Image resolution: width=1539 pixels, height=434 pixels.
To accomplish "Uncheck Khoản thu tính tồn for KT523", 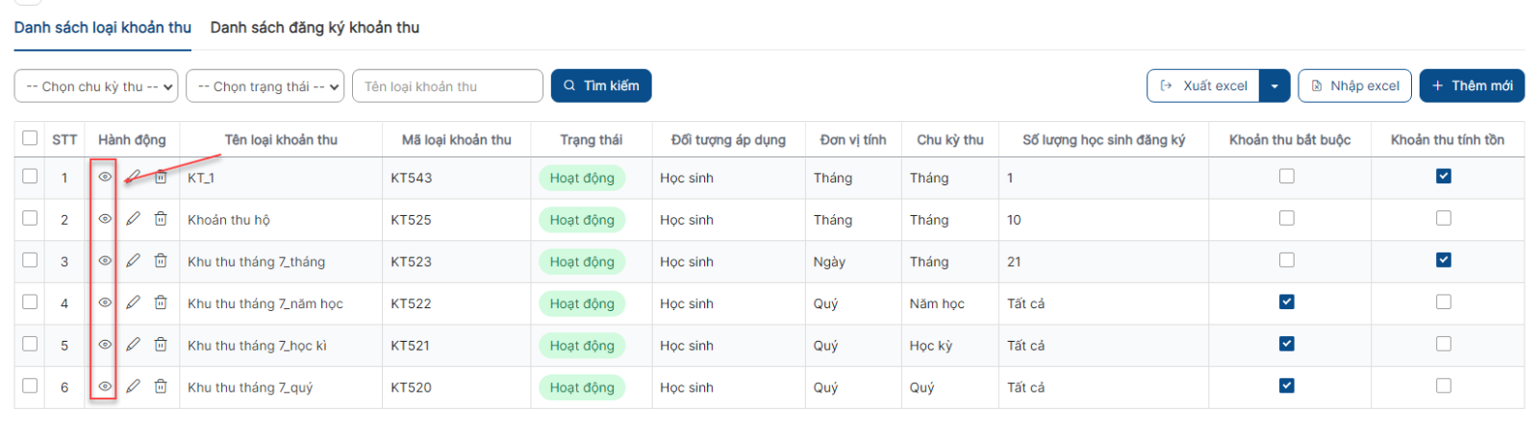I will point(1444,260).
